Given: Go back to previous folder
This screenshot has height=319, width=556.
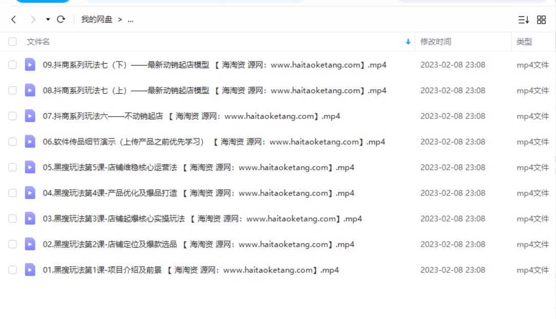Looking at the screenshot, I should point(13,19).
